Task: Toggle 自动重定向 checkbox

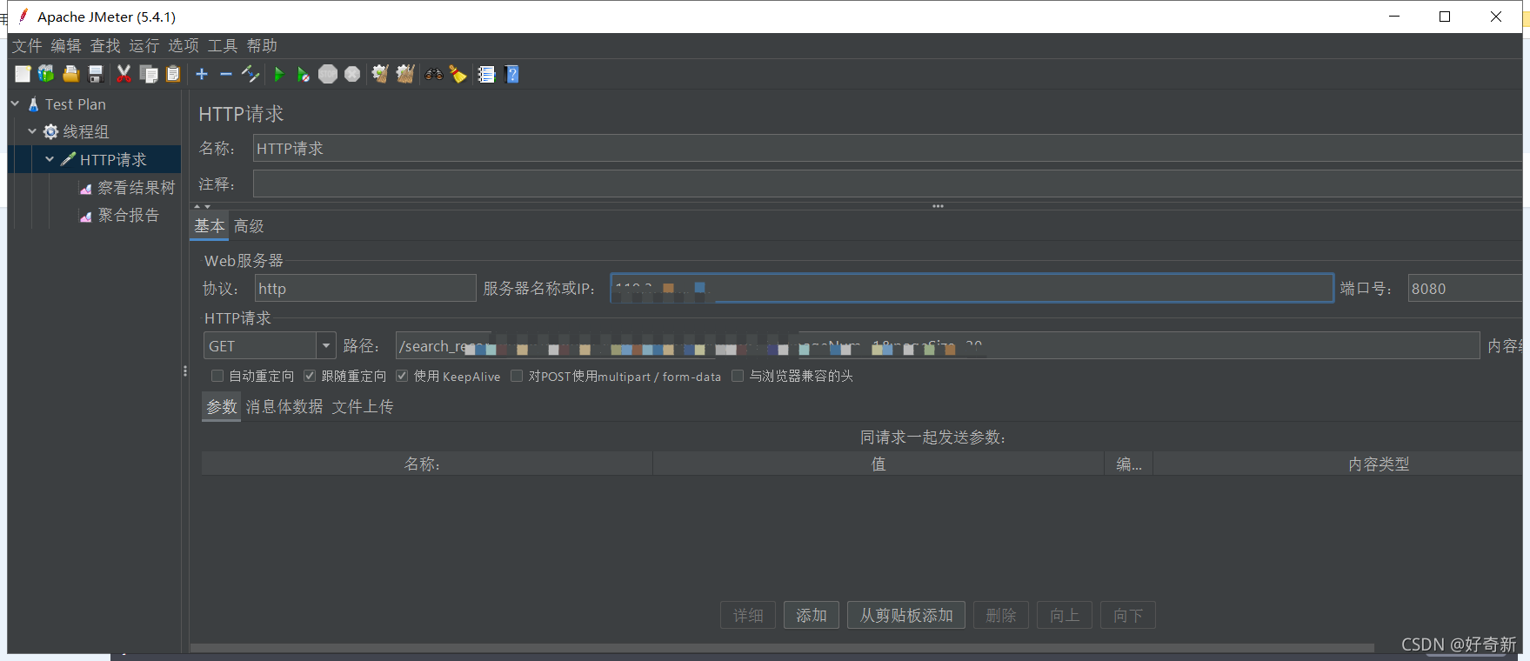Action: click(217, 376)
